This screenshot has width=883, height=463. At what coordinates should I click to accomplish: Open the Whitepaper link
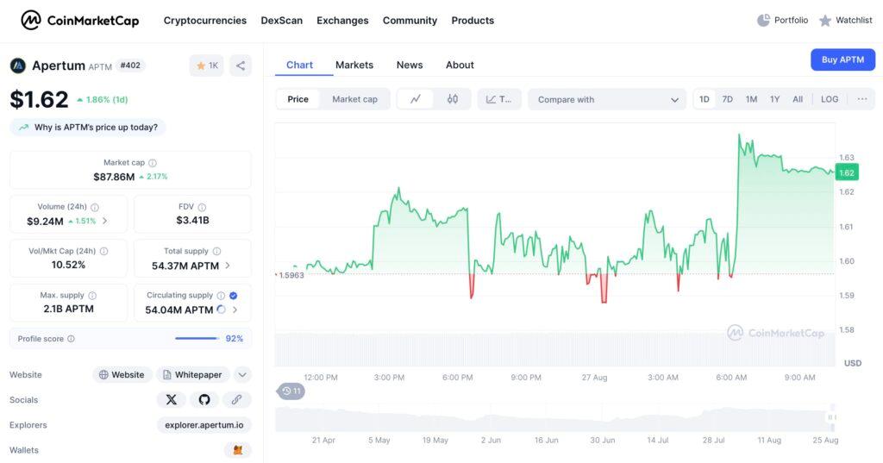(191, 375)
